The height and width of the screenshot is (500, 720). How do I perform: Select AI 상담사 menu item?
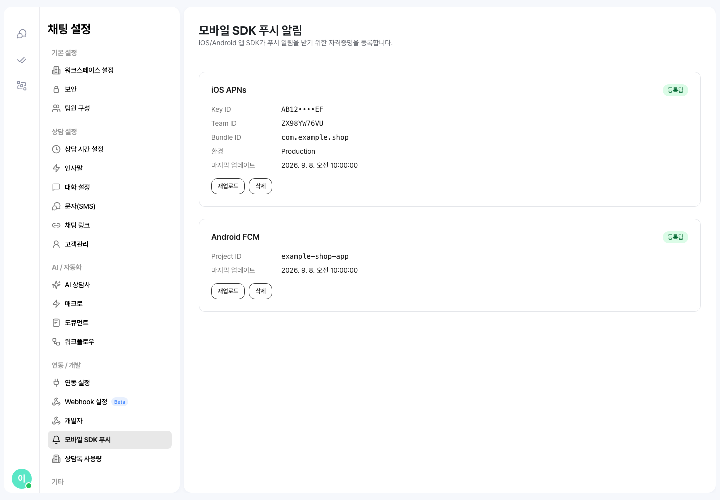pos(110,285)
